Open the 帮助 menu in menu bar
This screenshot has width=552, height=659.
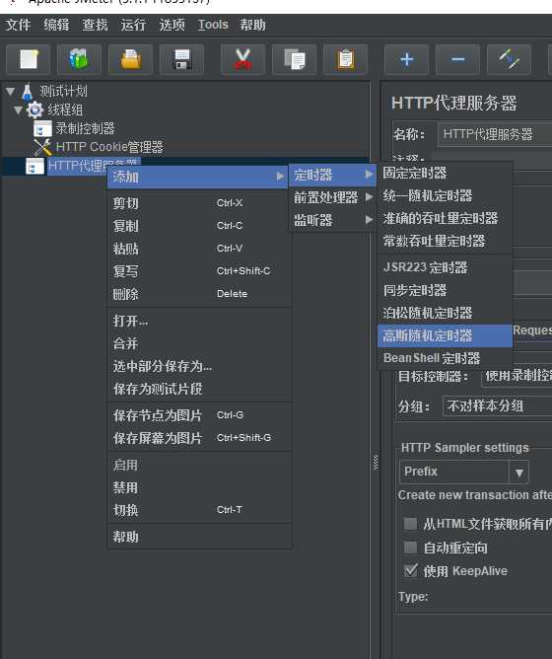pyautogui.click(x=252, y=25)
